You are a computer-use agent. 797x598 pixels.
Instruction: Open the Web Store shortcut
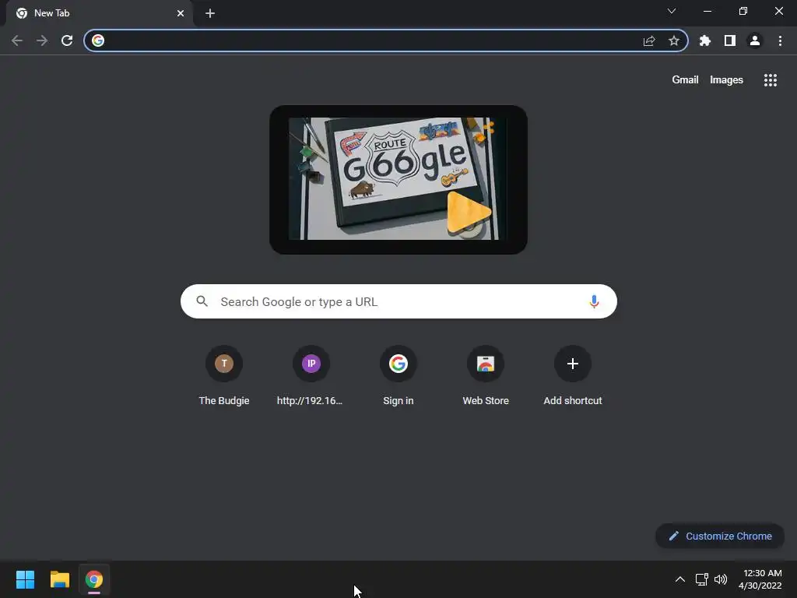(486, 376)
